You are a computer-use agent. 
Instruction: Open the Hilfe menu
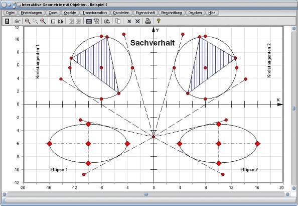tap(212, 13)
